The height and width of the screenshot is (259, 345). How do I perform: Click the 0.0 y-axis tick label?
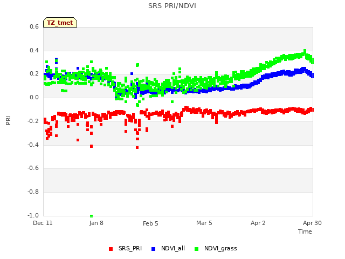(34, 97)
